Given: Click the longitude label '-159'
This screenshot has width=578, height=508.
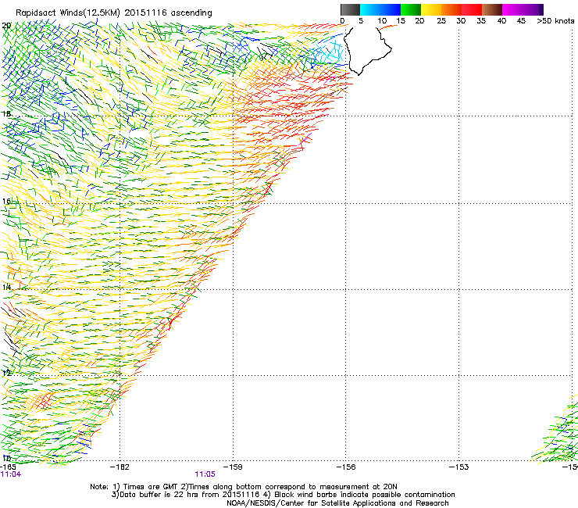Looking at the screenshot, I should [233, 467].
